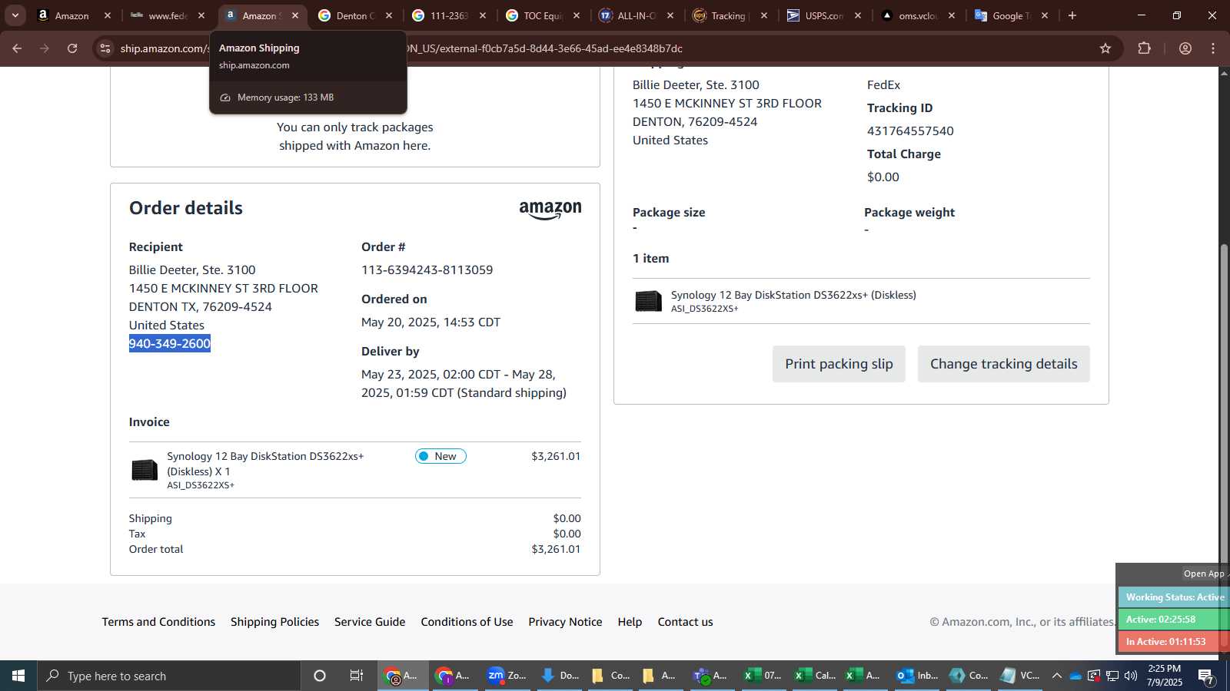1230x691 pixels.
Task: Switch to the 111-2363 Google tab
Action: 448,15
